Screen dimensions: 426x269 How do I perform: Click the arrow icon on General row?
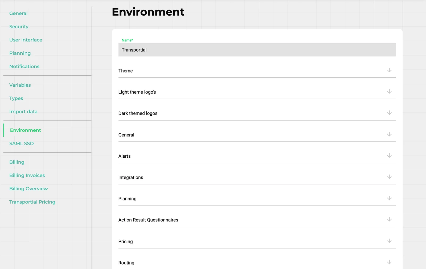[x=389, y=134]
